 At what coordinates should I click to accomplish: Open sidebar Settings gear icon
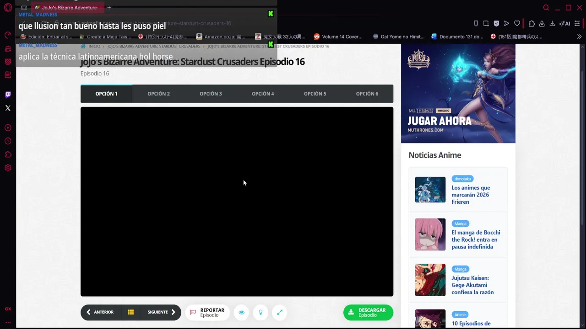tap(8, 168)
